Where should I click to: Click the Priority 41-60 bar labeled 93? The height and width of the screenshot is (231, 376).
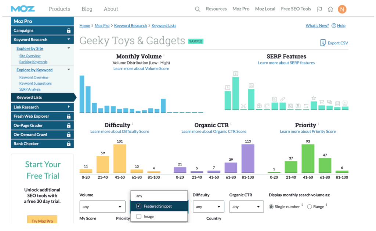click(x=308, y=158)
